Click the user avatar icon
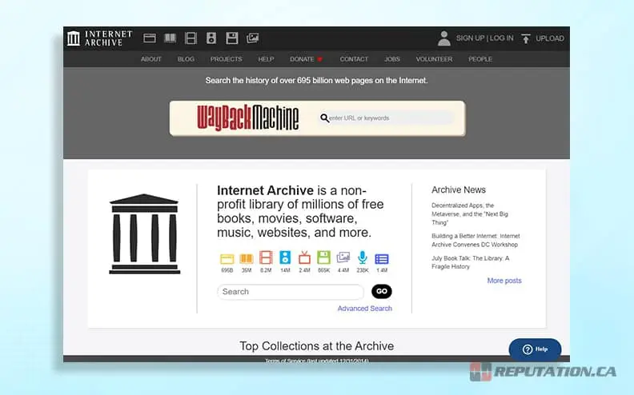The height and width of the screenshot is (395, 634). (444, 38)
